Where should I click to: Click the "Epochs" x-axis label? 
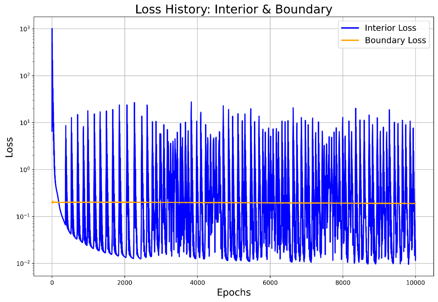tap(234, 292)
